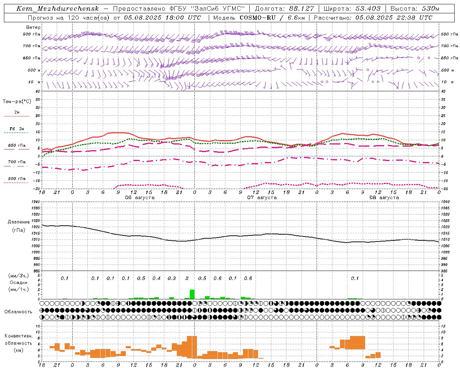Click the 3-hour precipitation value 0.4
Screen dimensions: 460x368
point(156,279)
